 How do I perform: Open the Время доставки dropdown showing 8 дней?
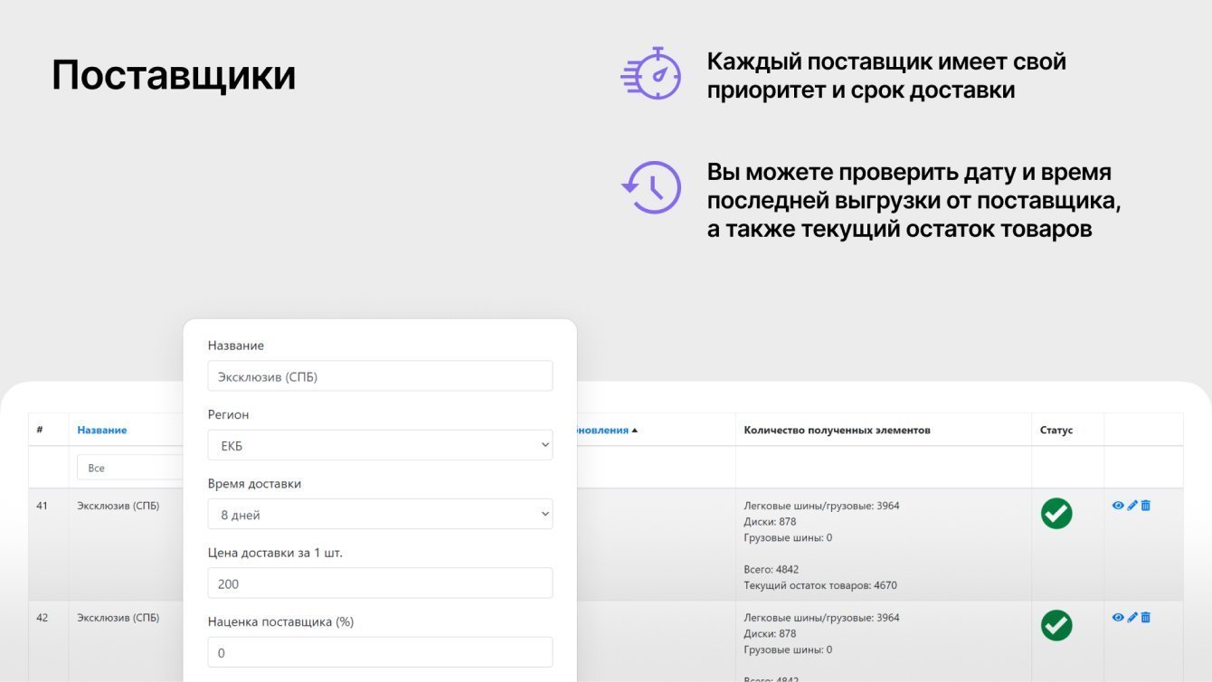[x=380, y=514]
